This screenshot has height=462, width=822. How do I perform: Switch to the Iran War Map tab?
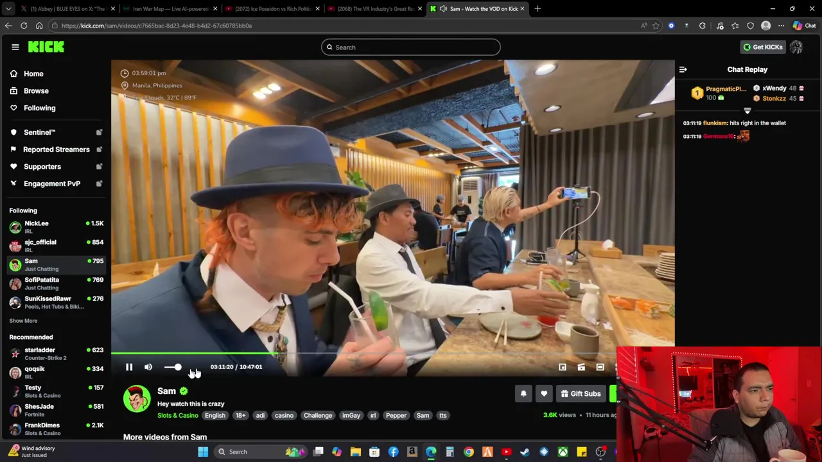coord(170,9)
